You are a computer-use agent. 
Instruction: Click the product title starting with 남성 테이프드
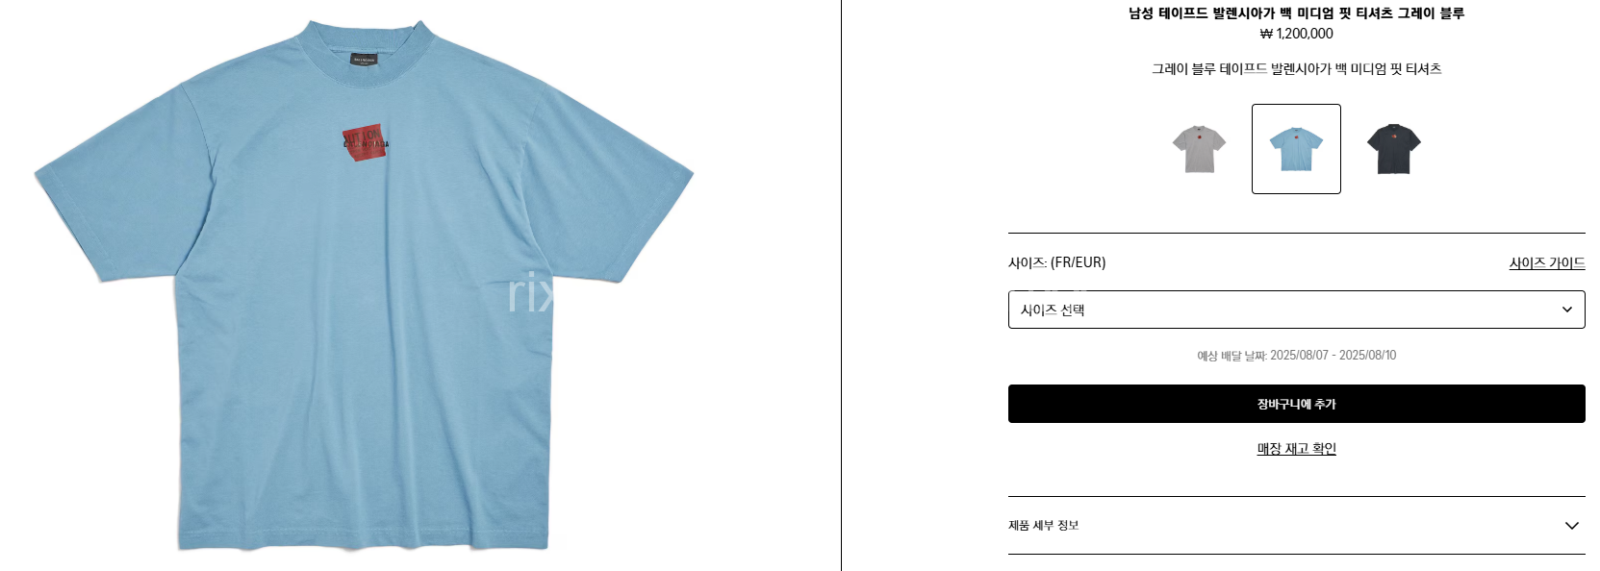pos(1296,13)
